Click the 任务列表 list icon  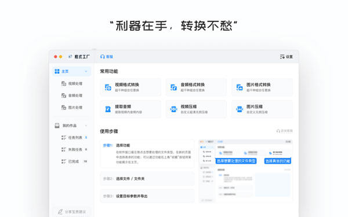(x=64, y=138)
